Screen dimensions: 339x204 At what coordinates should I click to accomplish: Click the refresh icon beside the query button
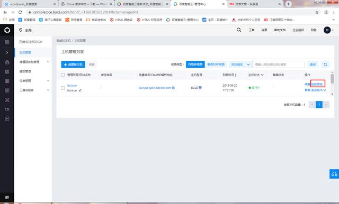(x=325, y=64)
